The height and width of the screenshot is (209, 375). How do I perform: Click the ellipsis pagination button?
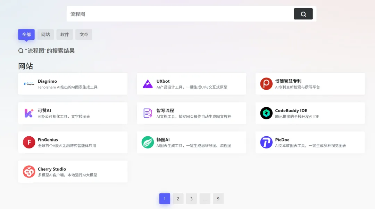click(x=205, y=199)
